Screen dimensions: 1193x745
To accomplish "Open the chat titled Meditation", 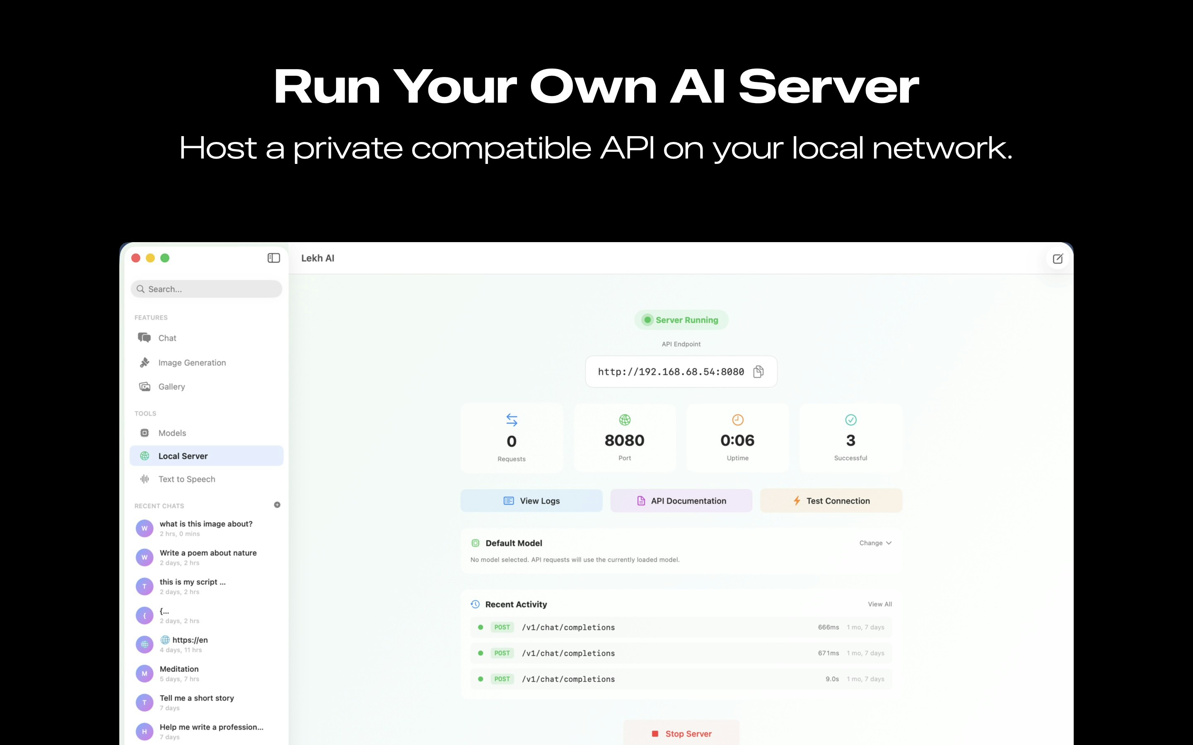I will point(179,673).
